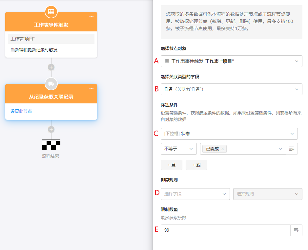Screen dimensions: 308x250
Task: Click the worksheet trigger table icon
Action: pyautogui.click(x=51, y=12)
